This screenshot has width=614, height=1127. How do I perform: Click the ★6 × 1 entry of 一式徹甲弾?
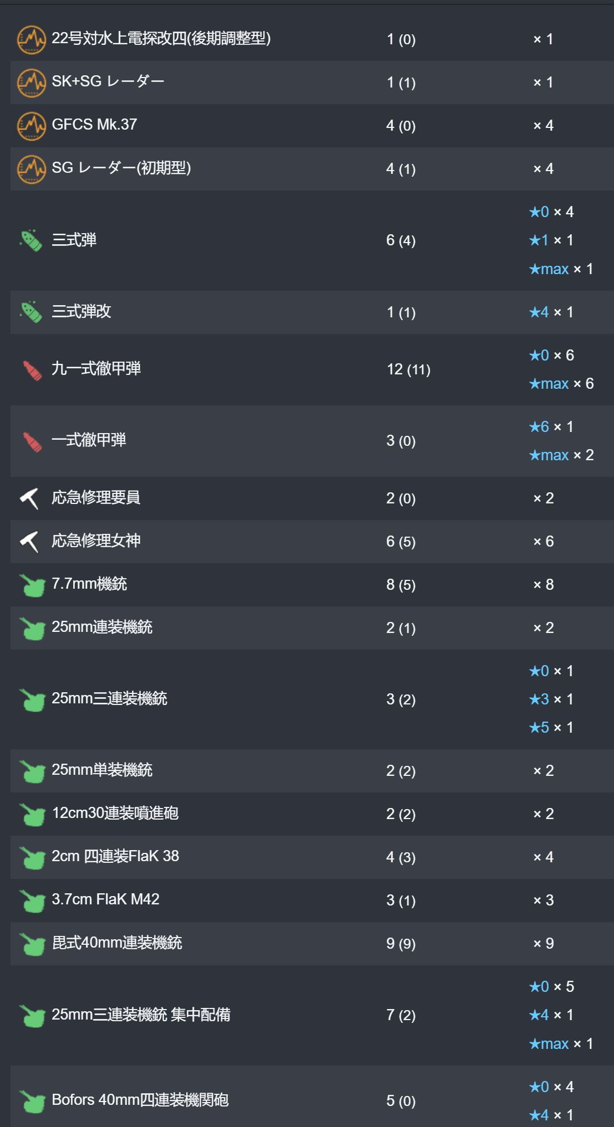(551, 427)
